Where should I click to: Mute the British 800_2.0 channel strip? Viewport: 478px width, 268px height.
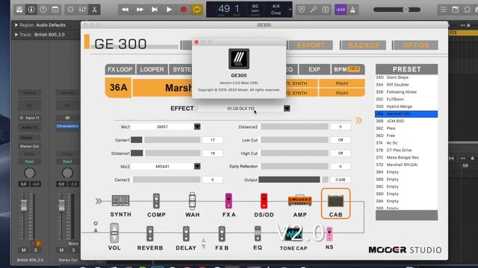tap(23, 250)
